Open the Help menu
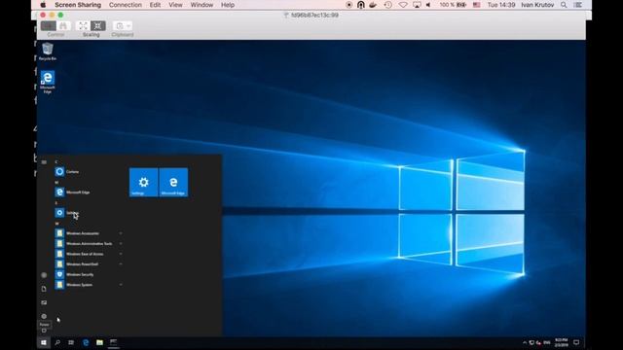623x350 pixels. coord(228,5)
